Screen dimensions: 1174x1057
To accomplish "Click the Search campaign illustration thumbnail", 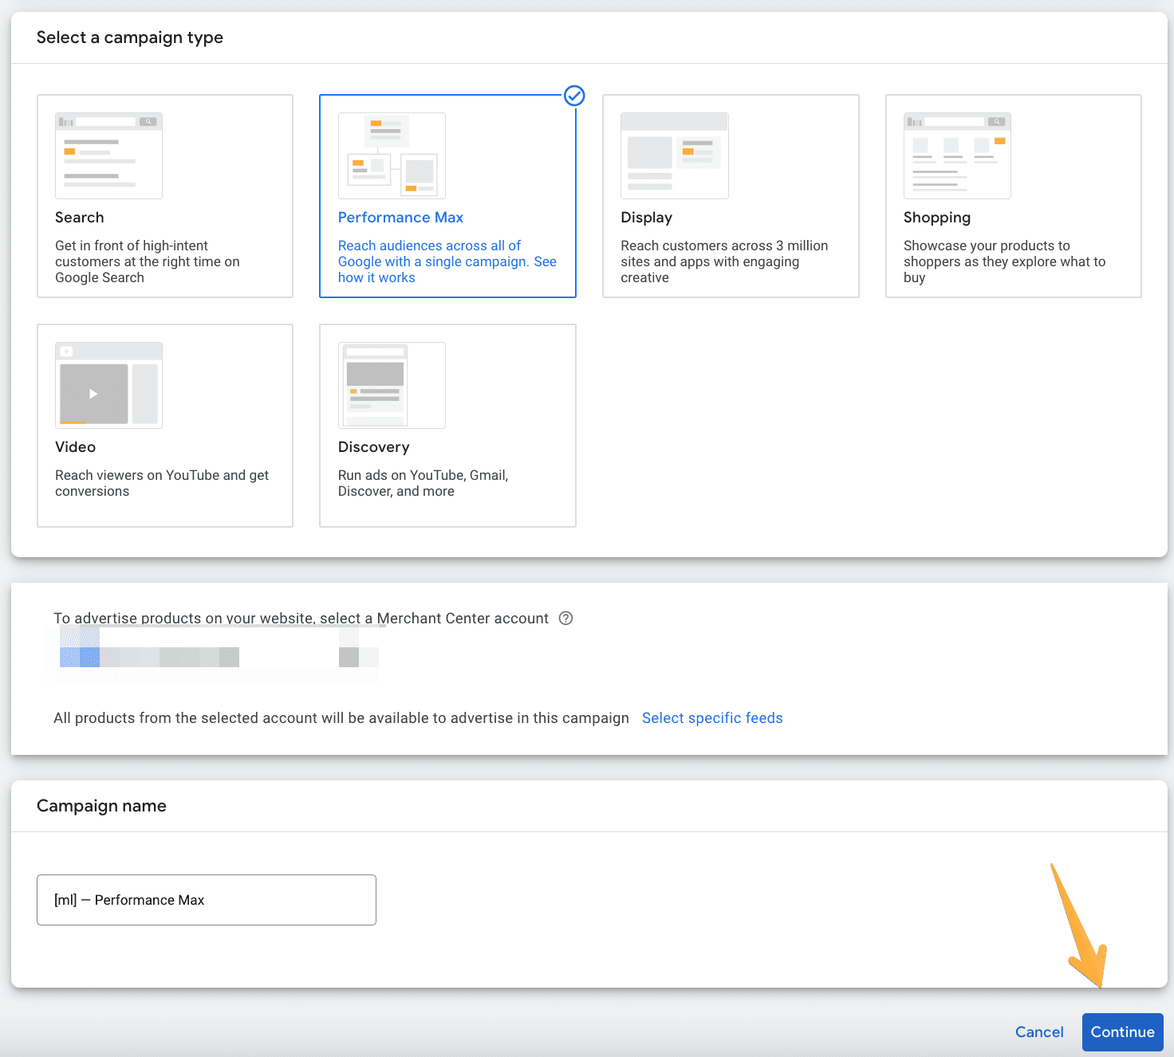I will [x=108, y=155].
